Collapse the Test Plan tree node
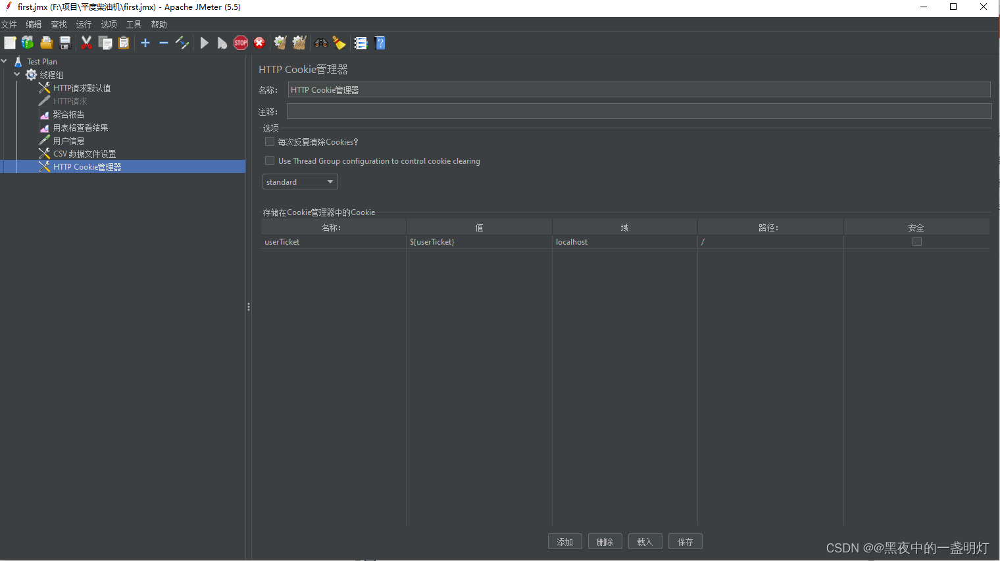This screenshot has height=561, width=1000. 5,61
